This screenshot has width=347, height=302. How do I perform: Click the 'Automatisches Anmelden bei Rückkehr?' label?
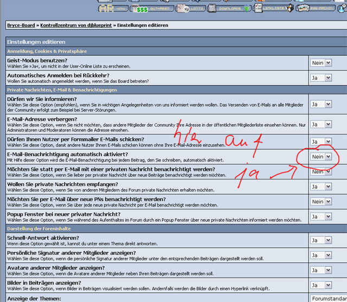(58, 75)
